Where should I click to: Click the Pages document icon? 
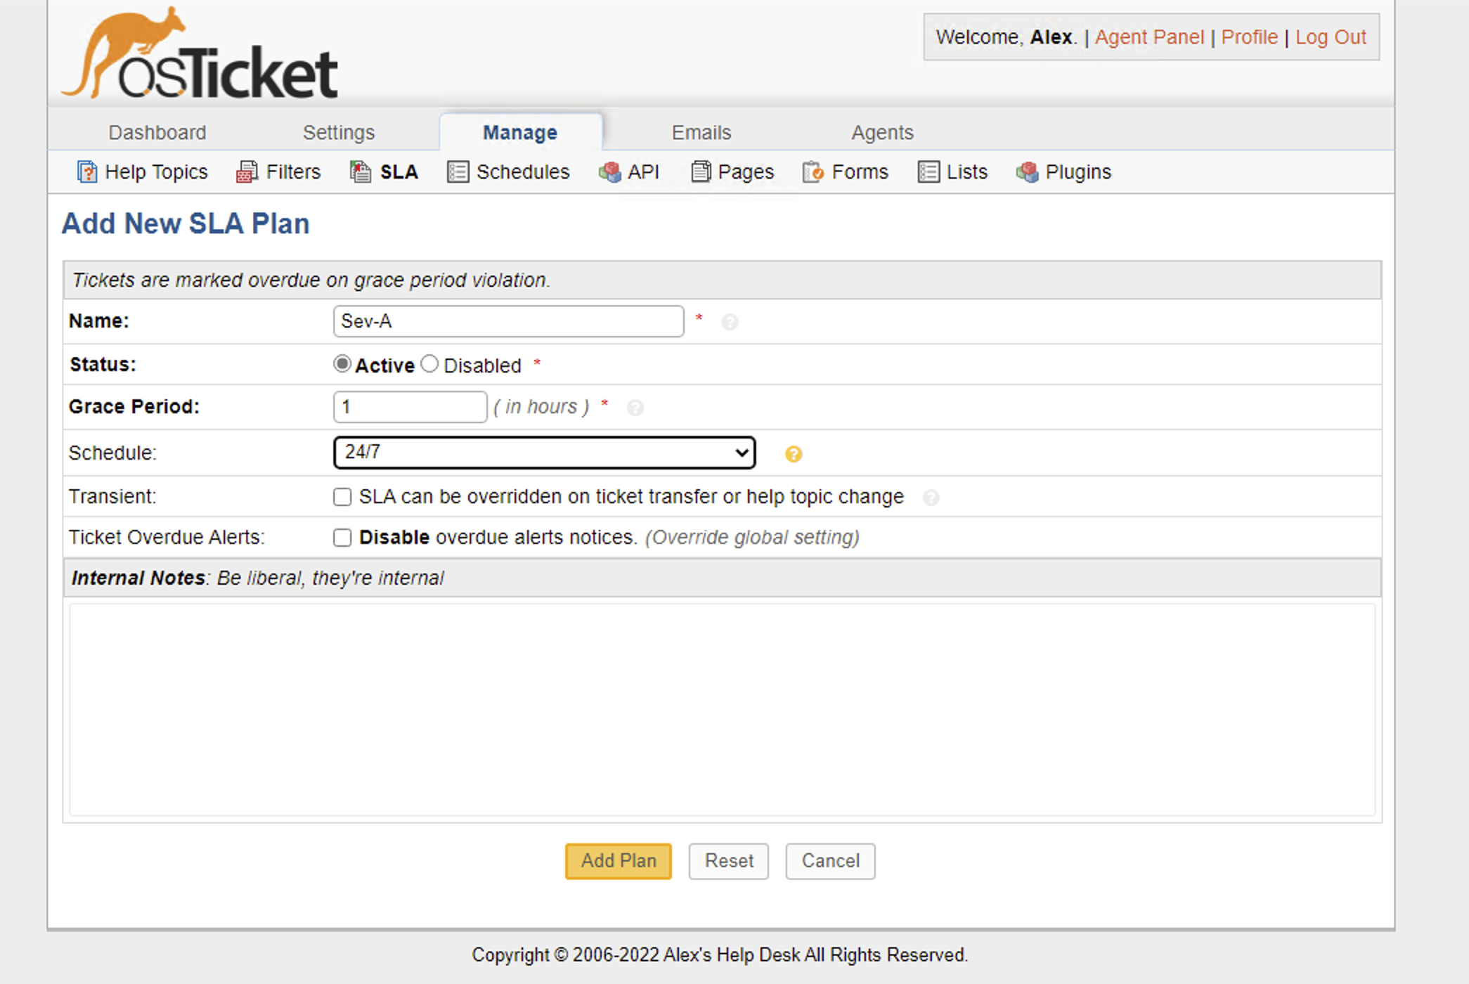click(x=700, y=171)
